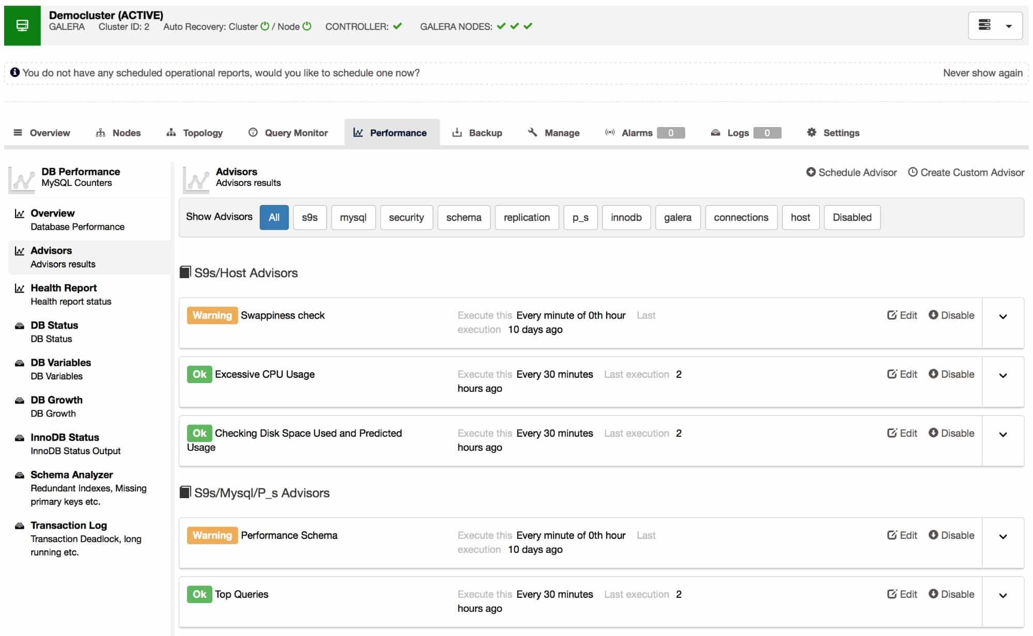Screen dimensions: 1033x636
Task: Filter advisors by p_s
Action: coord(580,217)
